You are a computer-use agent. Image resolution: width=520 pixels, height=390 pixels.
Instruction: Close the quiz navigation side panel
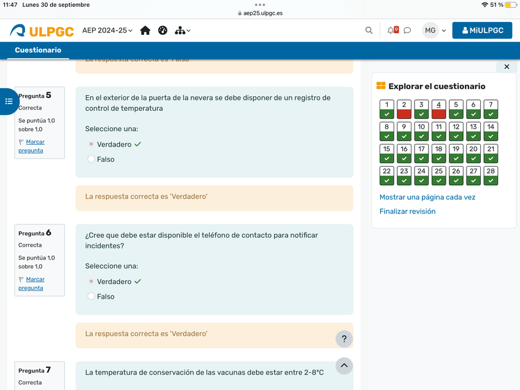coord(507,67)
